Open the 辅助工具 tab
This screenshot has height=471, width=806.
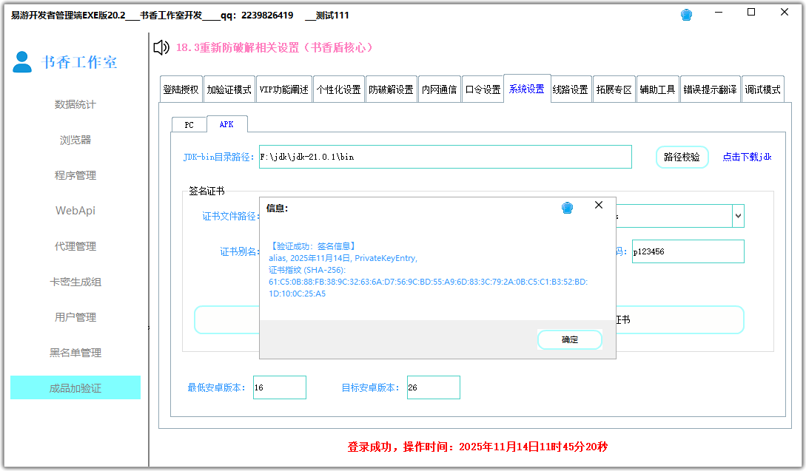(x=657, y=88)
